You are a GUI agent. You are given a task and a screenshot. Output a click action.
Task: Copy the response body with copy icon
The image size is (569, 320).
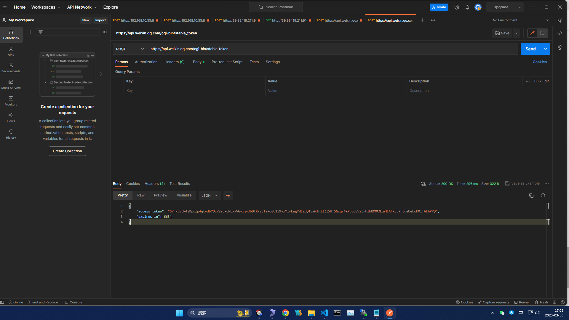click(x=531, y=196)
